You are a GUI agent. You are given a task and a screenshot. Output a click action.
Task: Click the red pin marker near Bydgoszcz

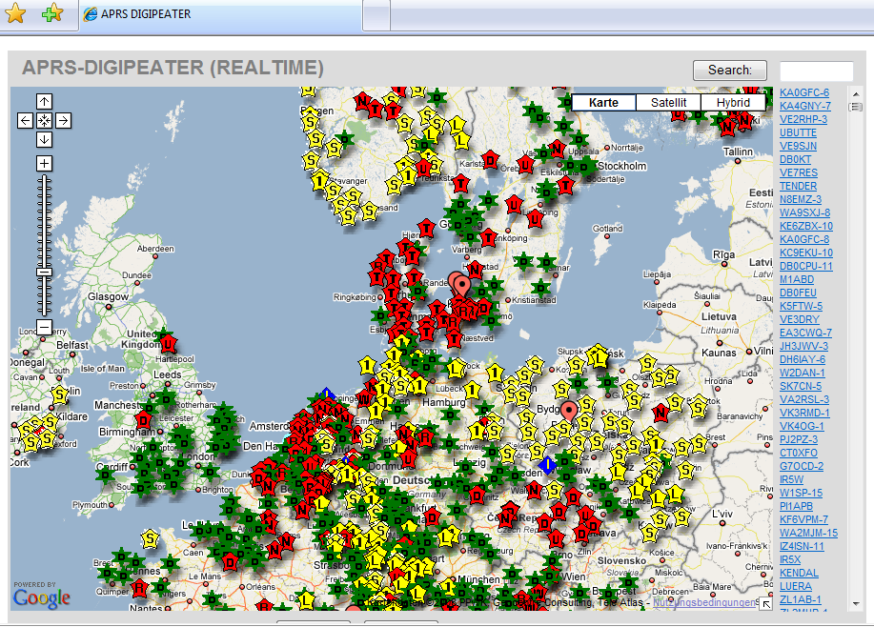[x=569, y=412]
